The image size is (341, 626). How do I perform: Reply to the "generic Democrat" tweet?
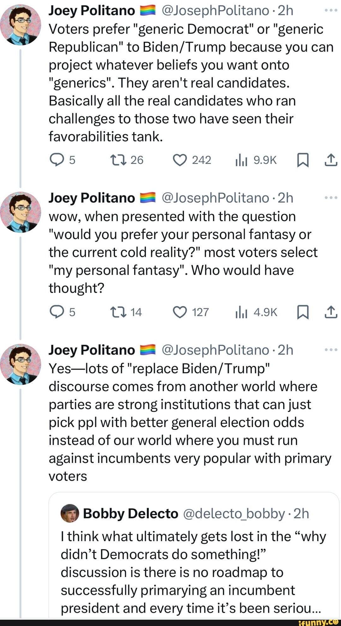click(x=56, y=160)
